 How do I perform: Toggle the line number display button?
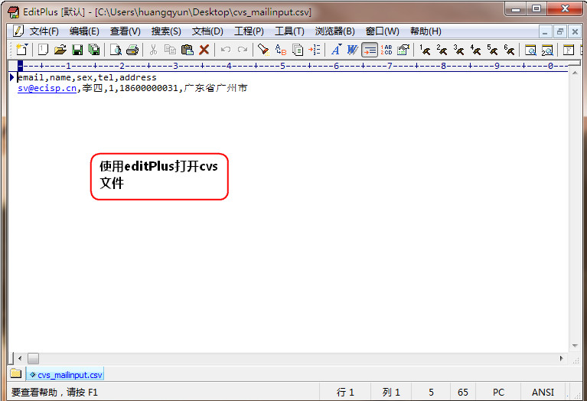[x=386, y=50]
